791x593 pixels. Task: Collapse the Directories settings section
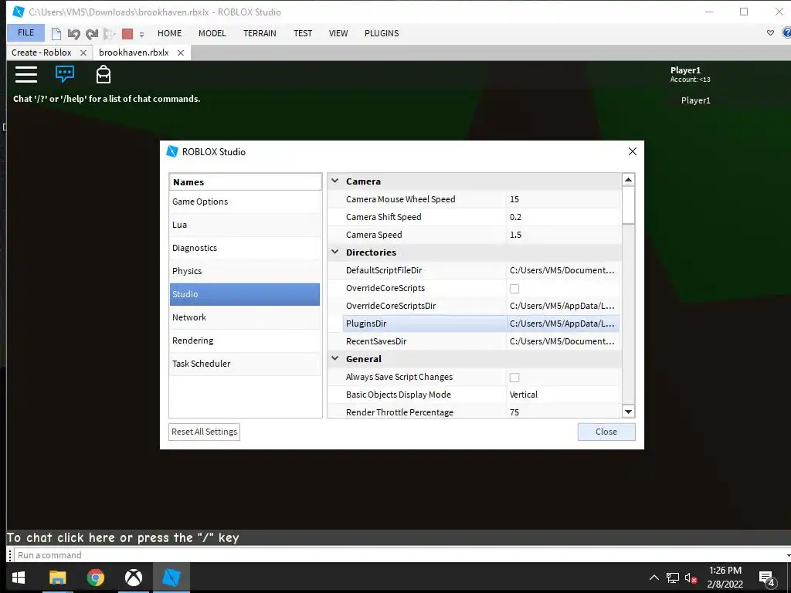tap(335, 252)
